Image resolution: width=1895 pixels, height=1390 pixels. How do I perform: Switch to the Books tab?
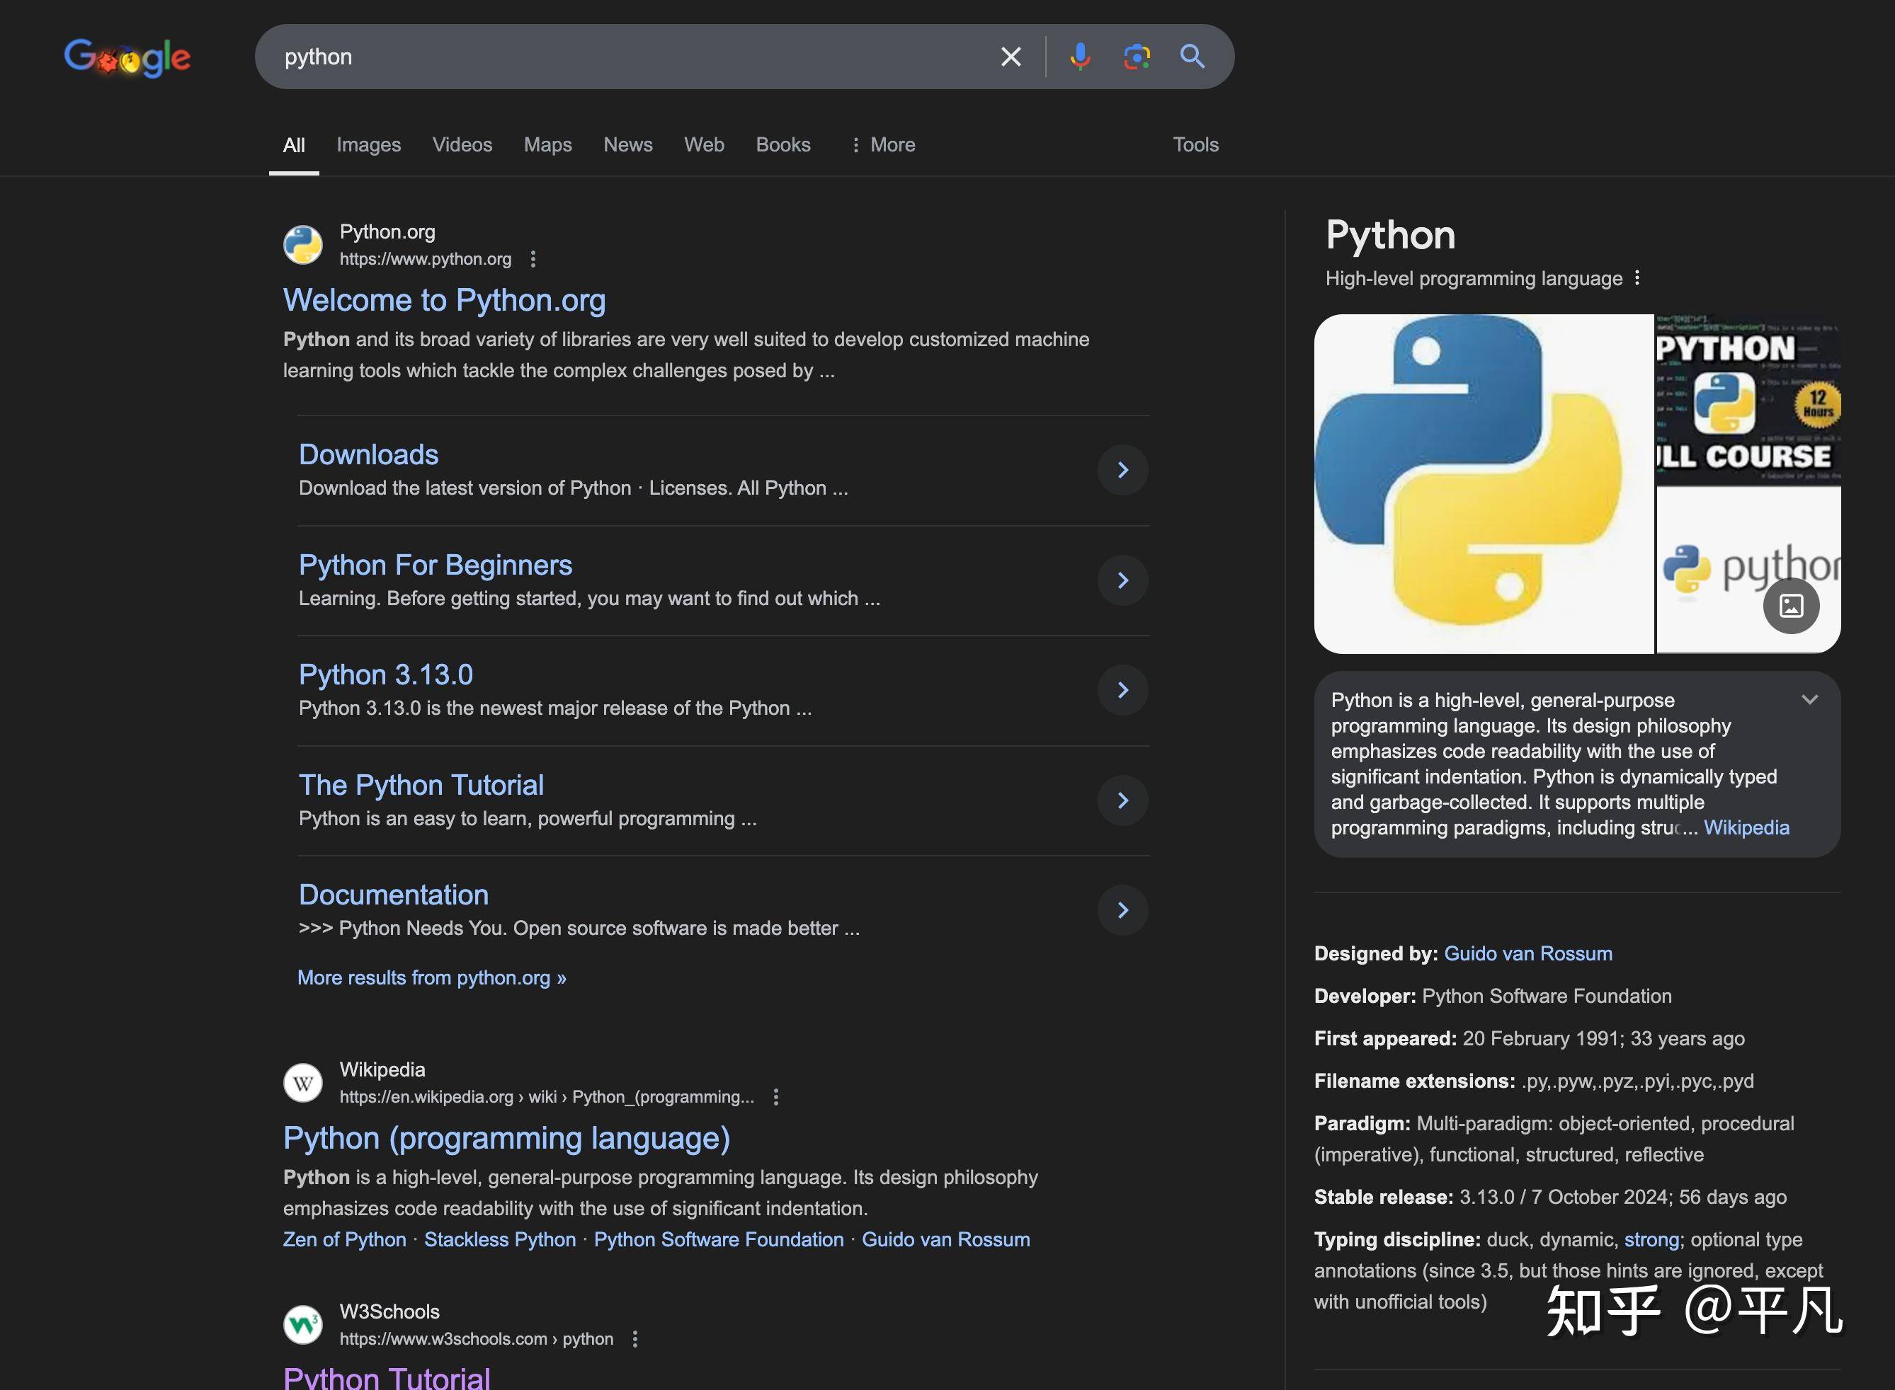[x=783, y=144]
